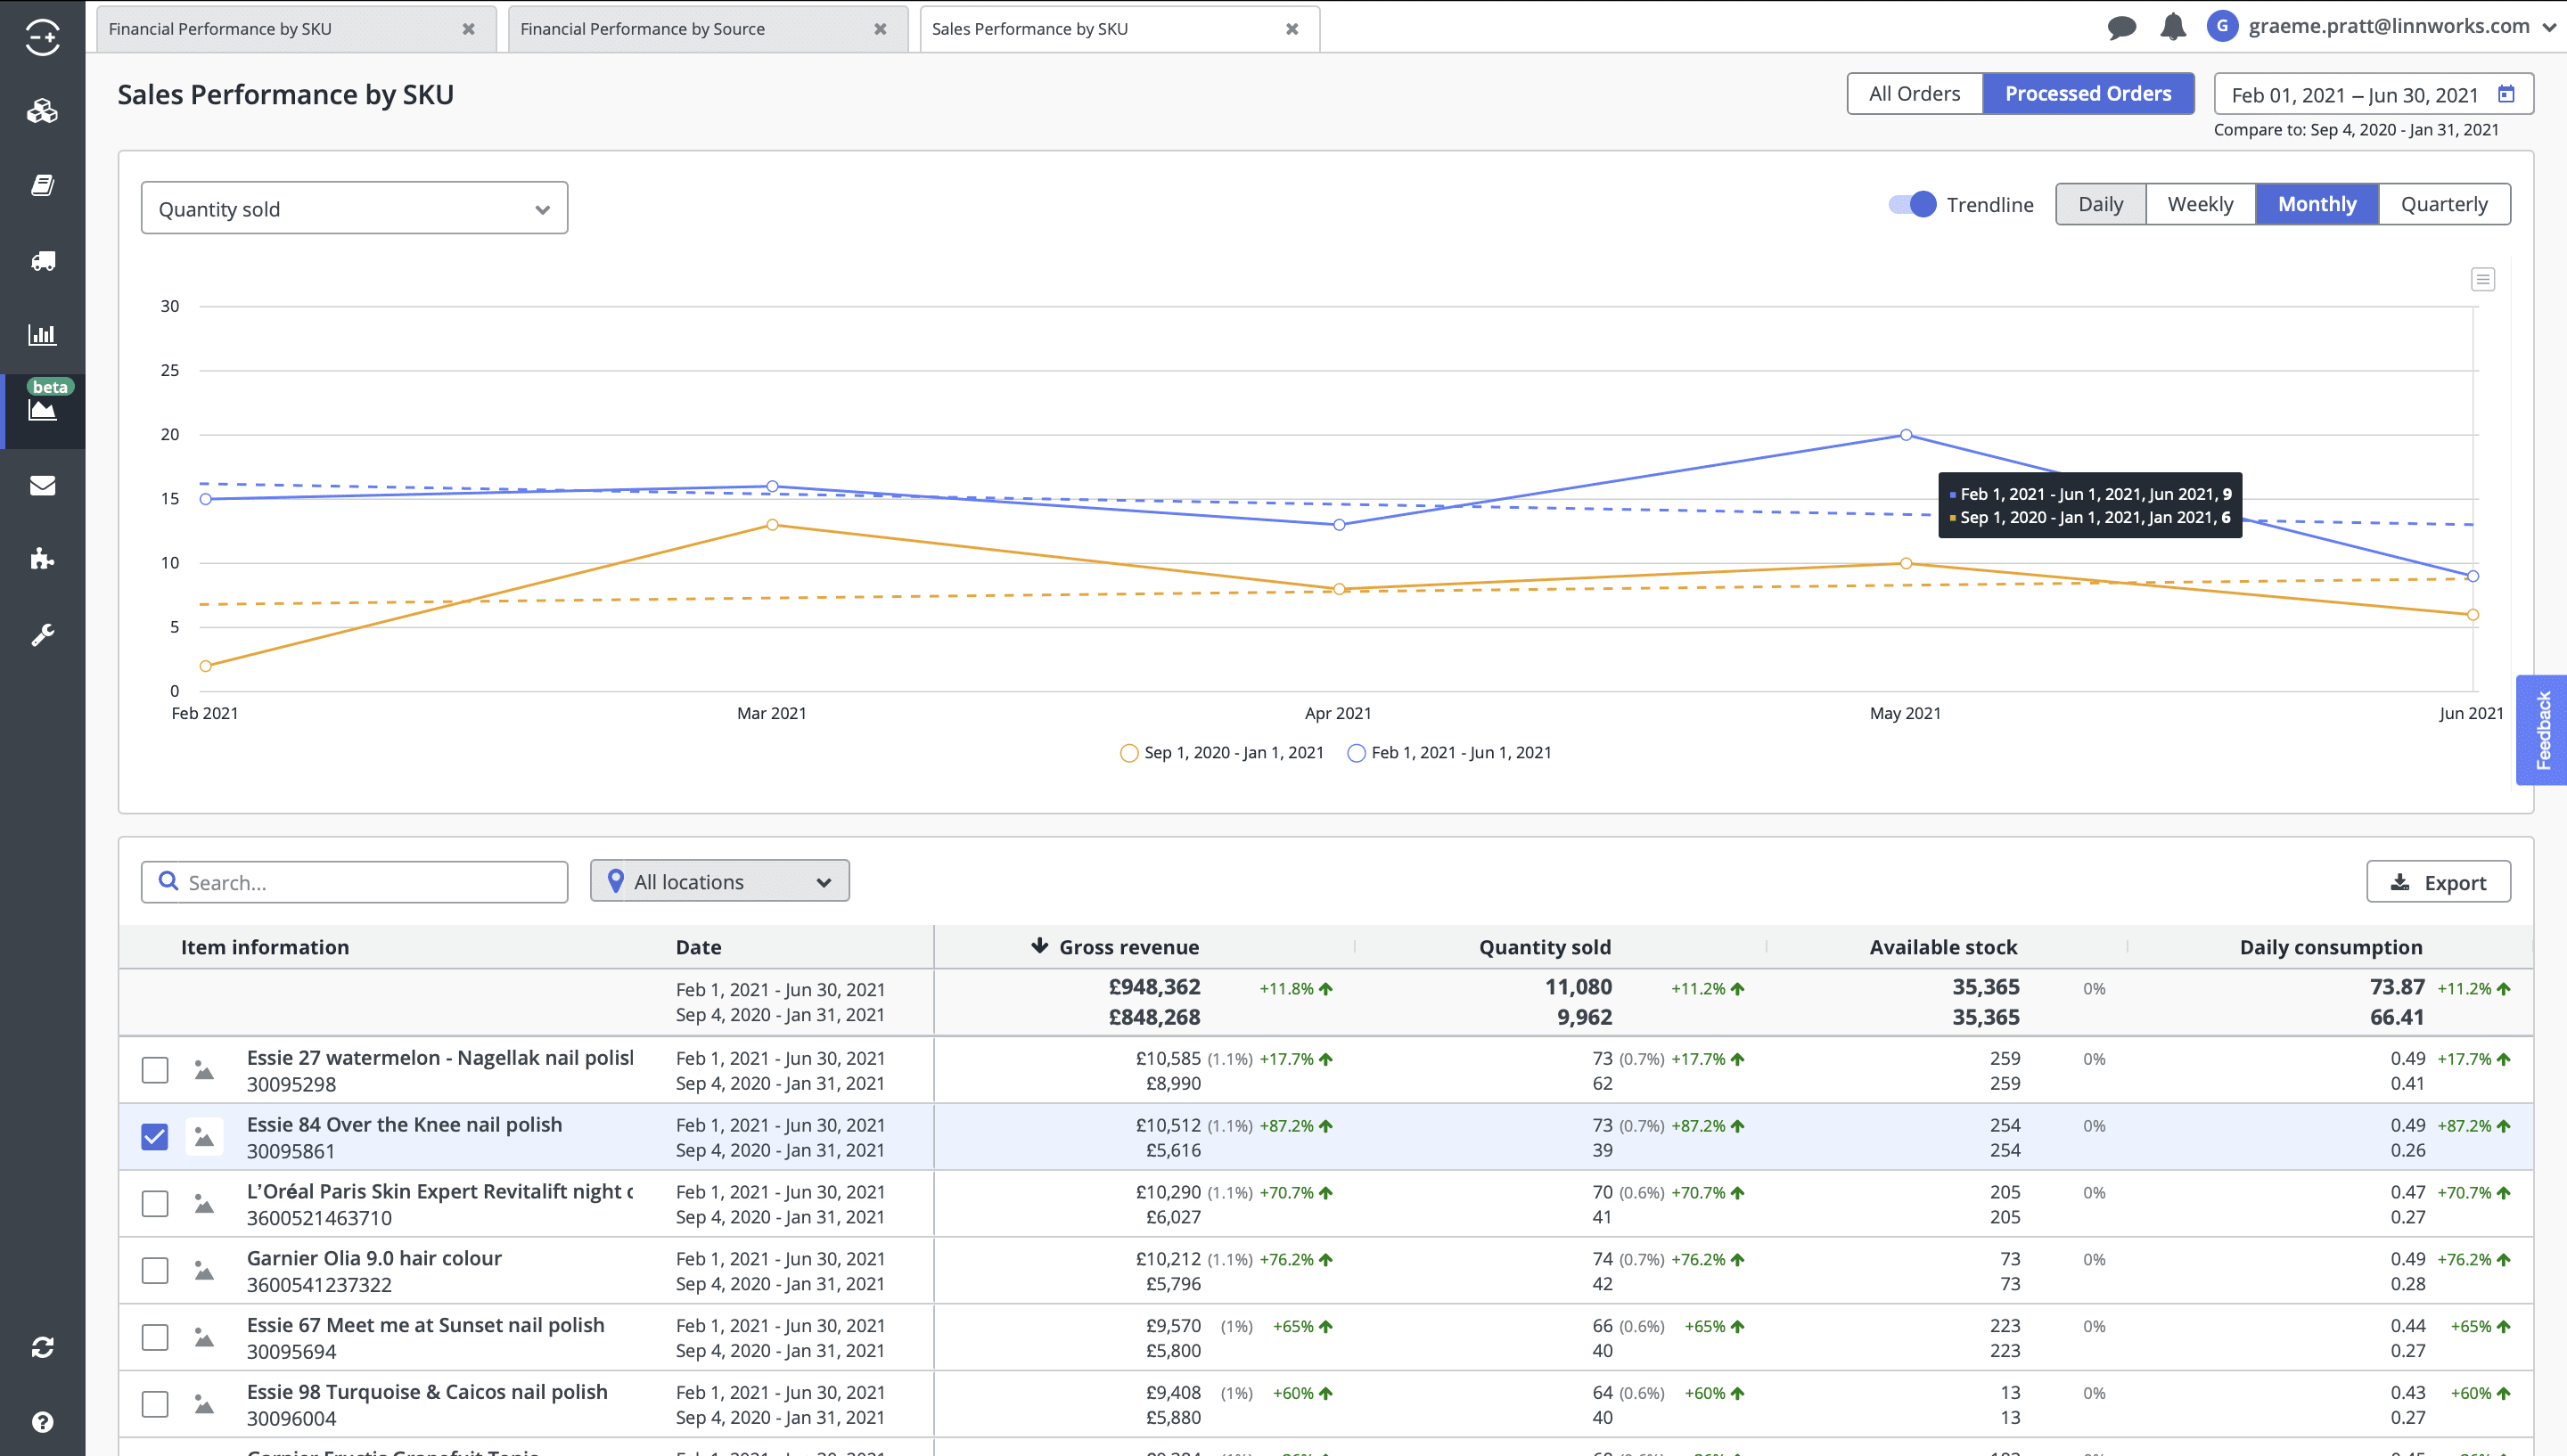Select the Daily chart interval
This screenshot has height=1456, width=2567.
pos(2100,204)
